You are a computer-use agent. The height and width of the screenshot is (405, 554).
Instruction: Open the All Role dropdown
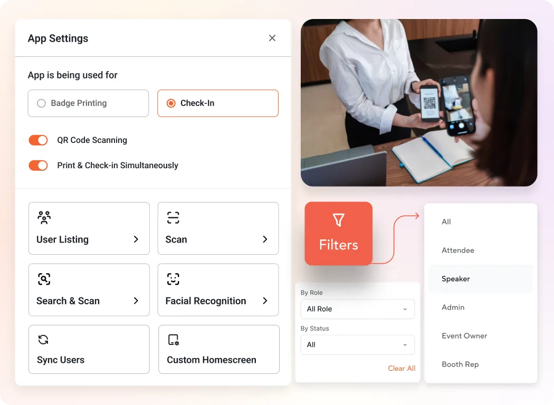(357, 309)
